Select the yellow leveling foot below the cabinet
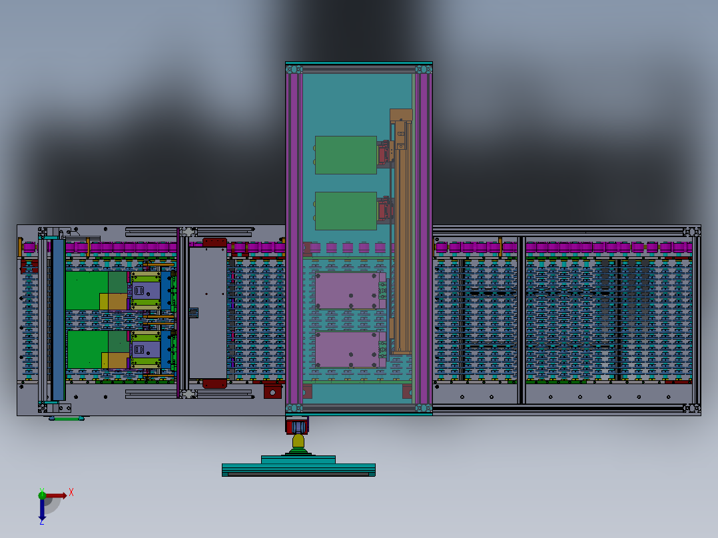The height and width of the screenshot is (538, 718). click(x=298, y=441)
